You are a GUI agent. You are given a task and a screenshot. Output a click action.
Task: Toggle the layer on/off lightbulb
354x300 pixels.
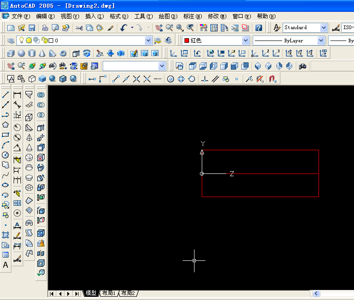(21, 40)
